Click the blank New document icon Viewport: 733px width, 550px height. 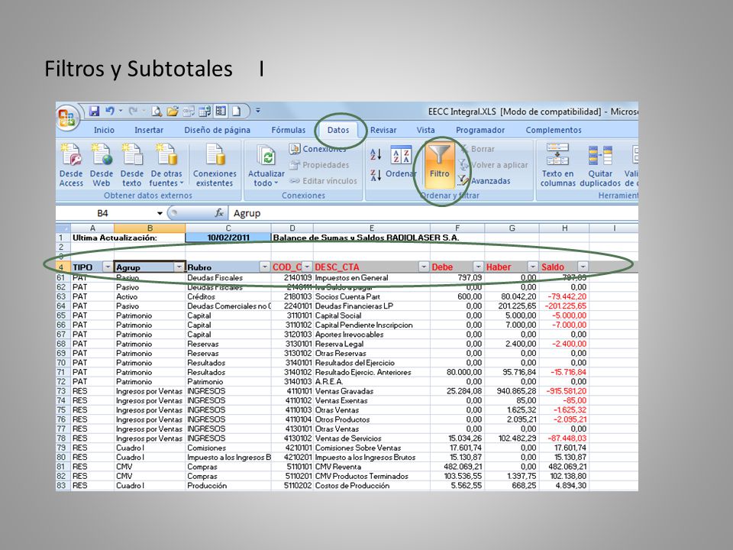237,112
